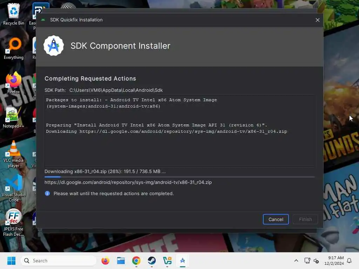Click the taskbar Search box
This screenshot has height=269, width=359.
pyautogui.click(x=59, y=261)
